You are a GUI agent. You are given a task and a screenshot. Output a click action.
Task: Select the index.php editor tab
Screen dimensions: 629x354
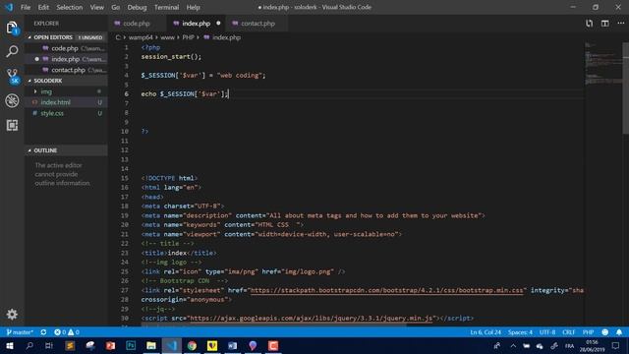[x=197, y=24]
